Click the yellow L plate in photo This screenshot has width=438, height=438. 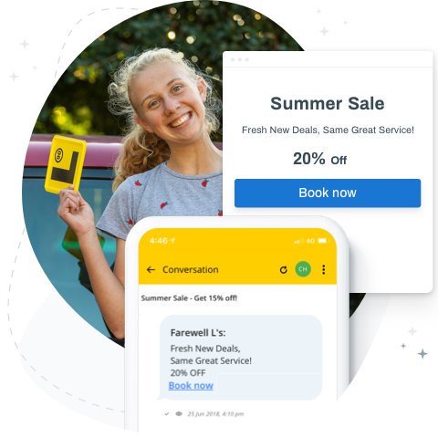[x=66, y=164]
